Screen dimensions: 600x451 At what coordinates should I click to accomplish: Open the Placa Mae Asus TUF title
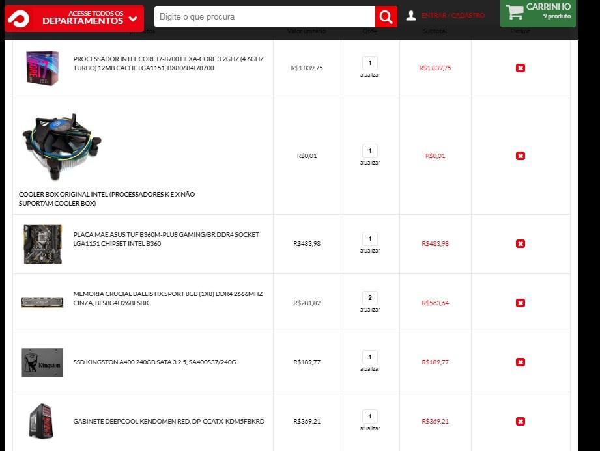[166, 239]
